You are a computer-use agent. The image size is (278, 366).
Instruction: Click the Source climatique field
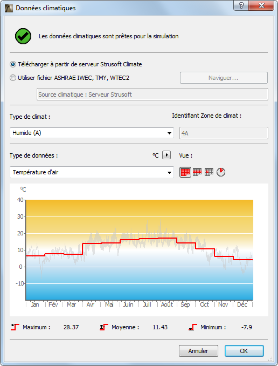[x=152, y=94]
